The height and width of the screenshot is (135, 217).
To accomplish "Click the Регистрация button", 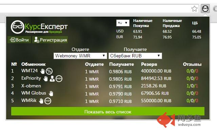I will [x=50, y=40].
